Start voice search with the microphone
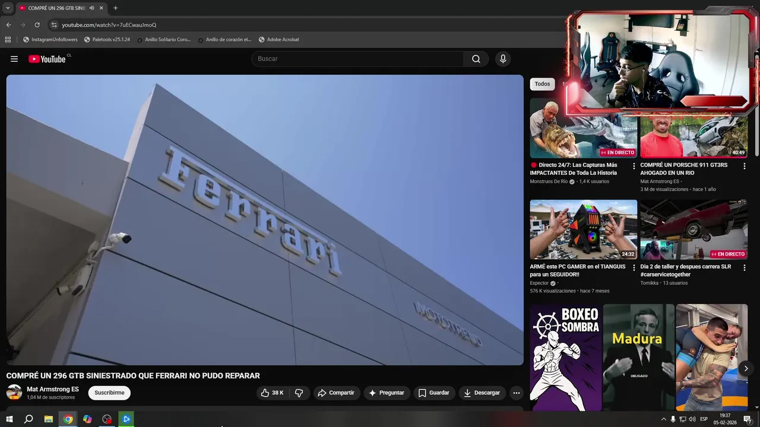Viewport: 760px width, 427px height. pos(503,59)
